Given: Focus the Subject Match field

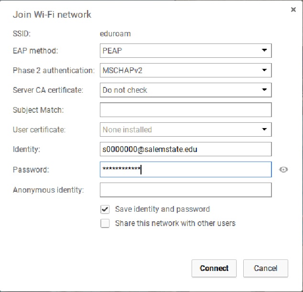Looking at the screenshot, I should pos(186,110).
